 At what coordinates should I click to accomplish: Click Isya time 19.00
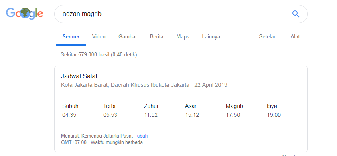pos(274,115)
